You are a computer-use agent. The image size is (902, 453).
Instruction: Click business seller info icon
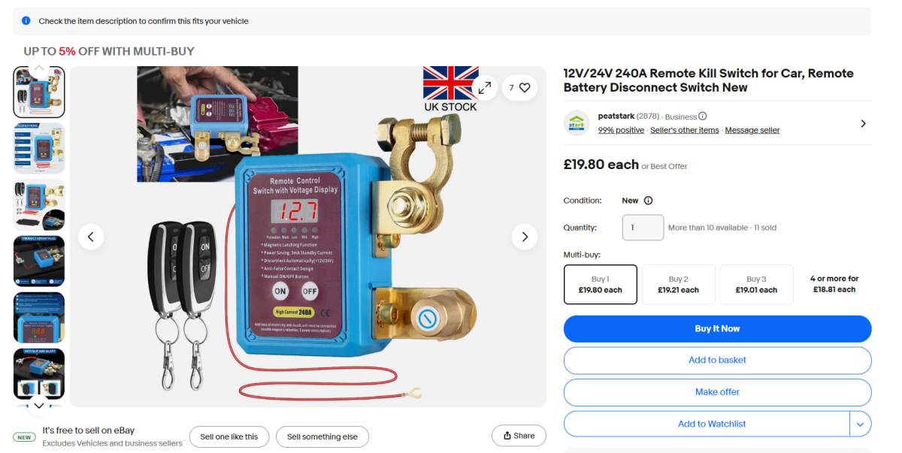pyautogui.click(x=703, y=116)
